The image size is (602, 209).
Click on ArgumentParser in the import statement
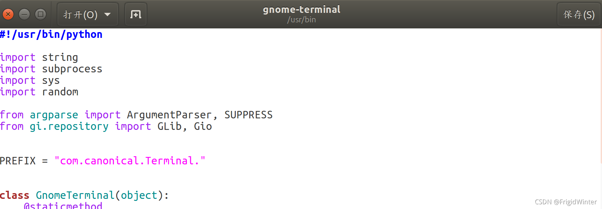(x=169, y=115)
